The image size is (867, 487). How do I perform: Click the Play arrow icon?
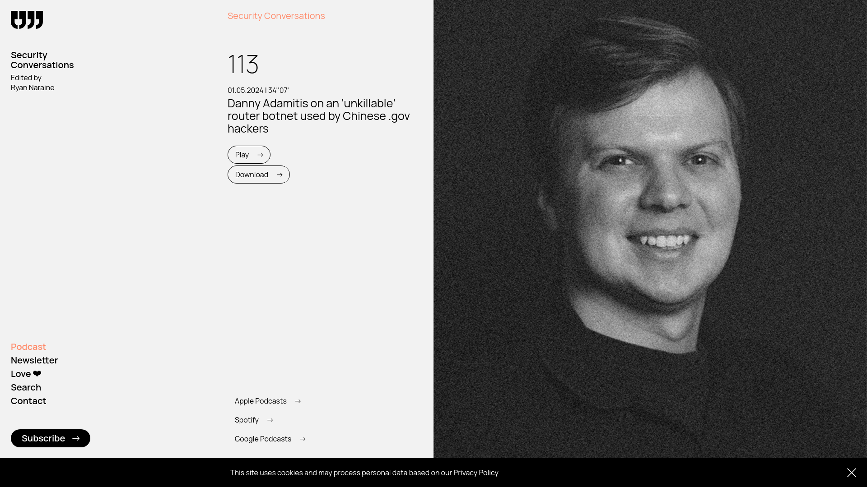(x=260, y=155)
